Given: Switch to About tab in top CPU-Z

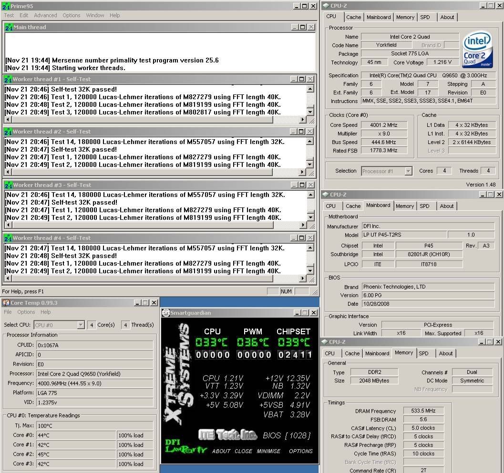Looking at the screenshot, I should point(447,17).
